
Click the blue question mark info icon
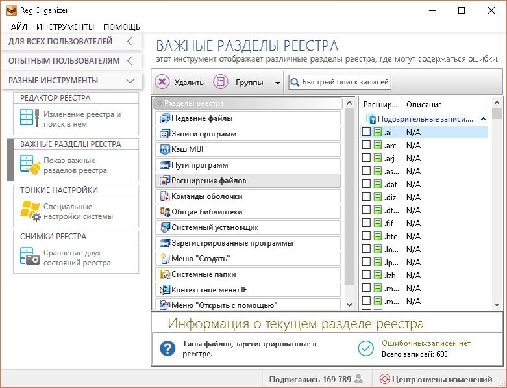coord(167,348)
